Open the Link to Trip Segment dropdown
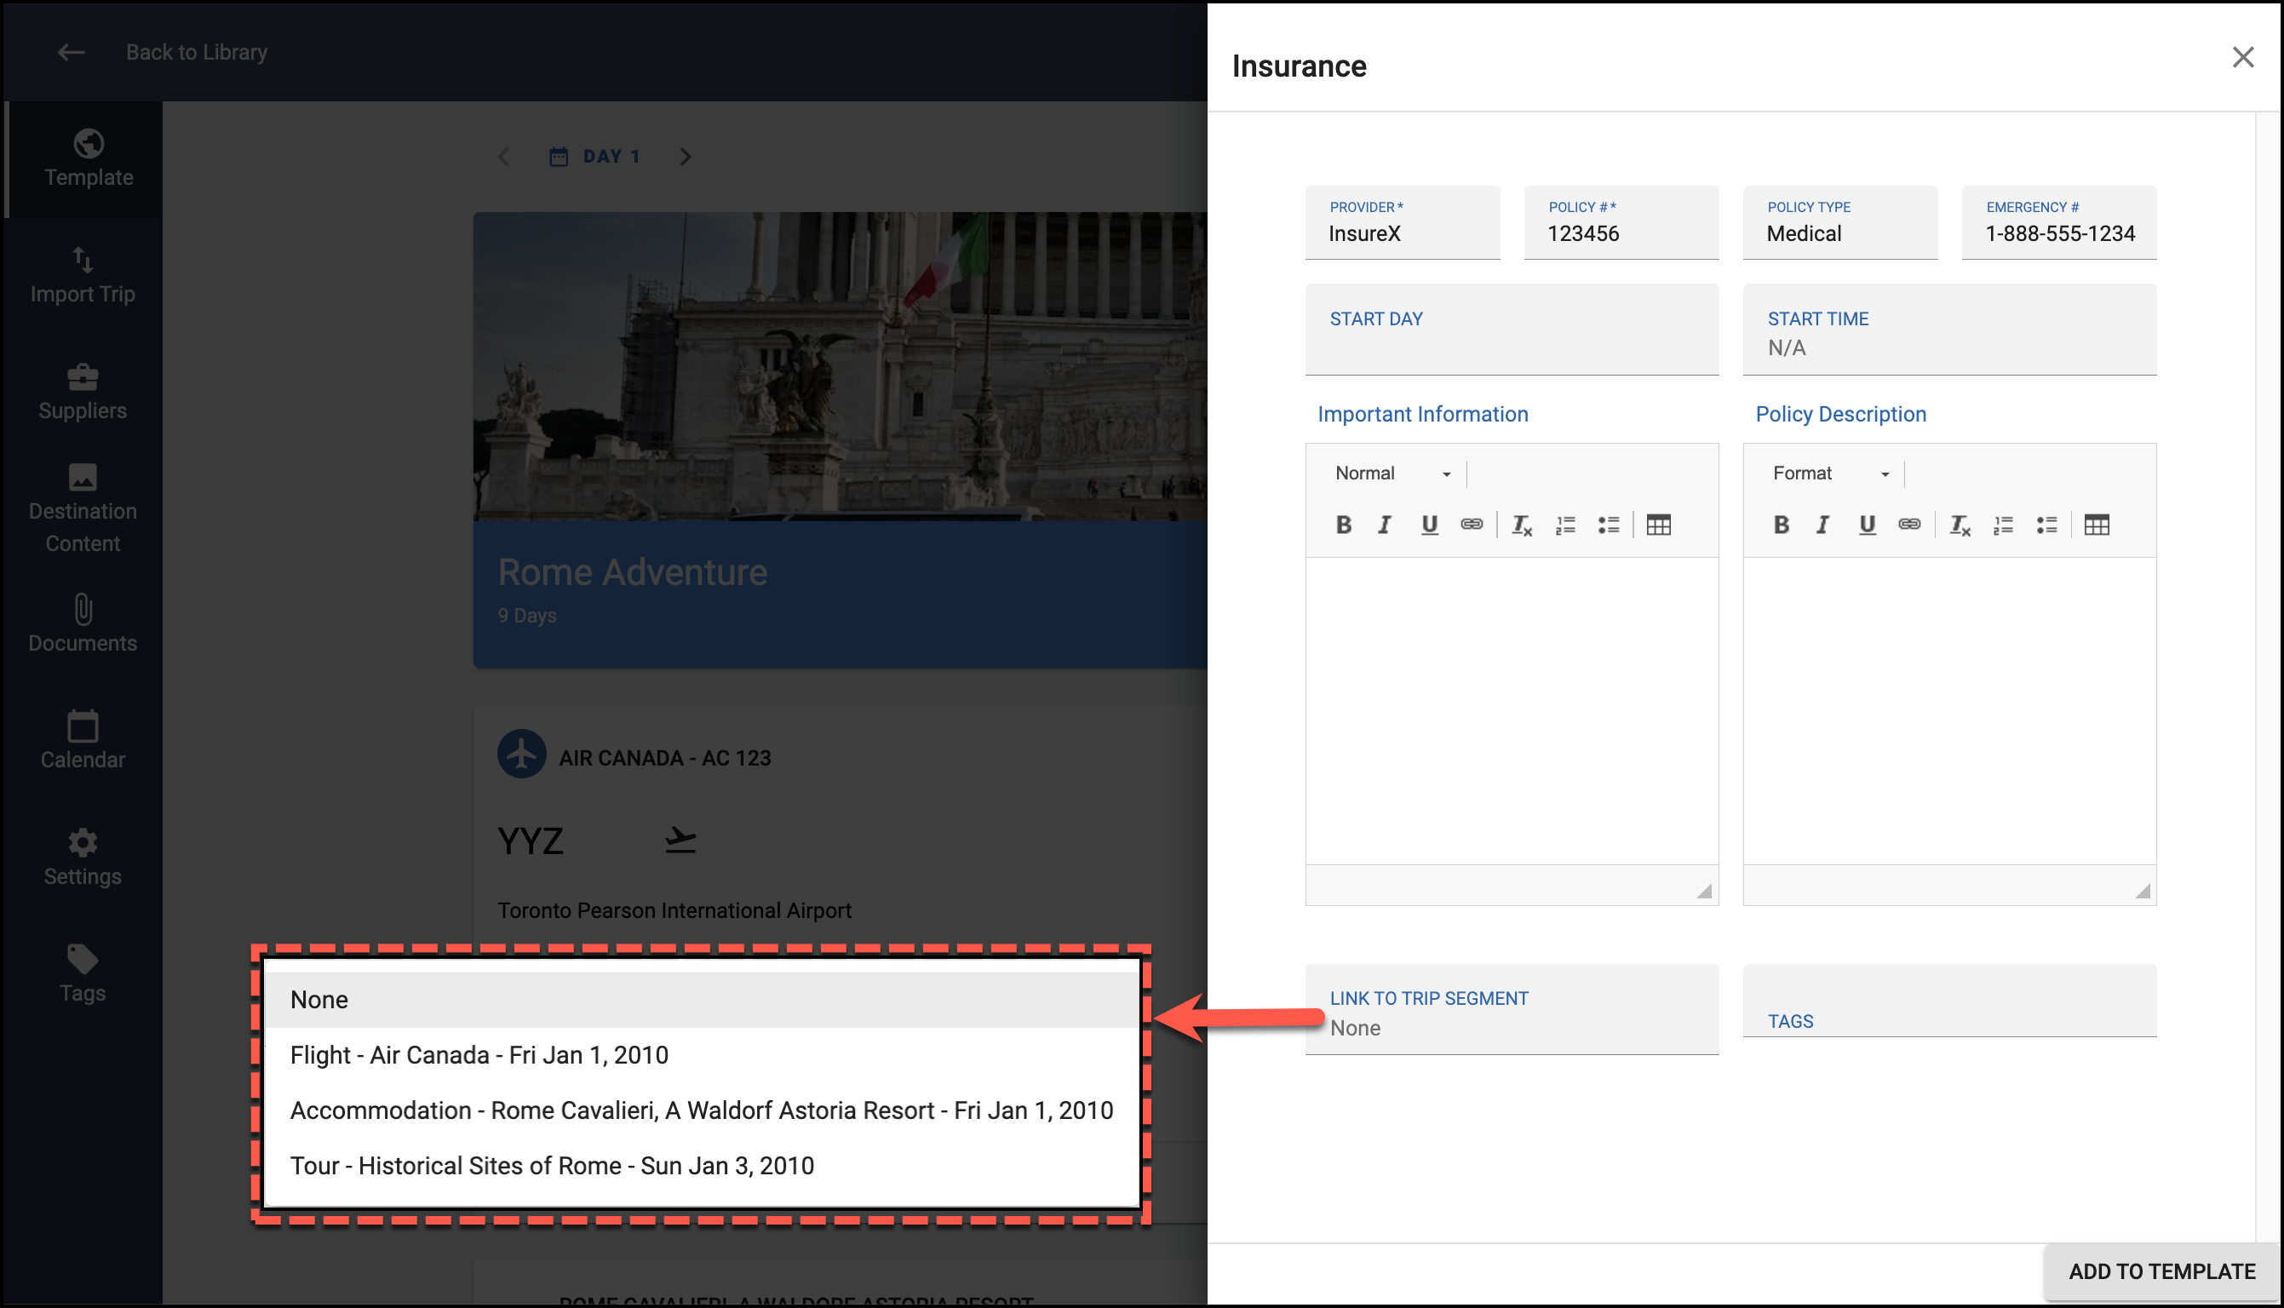This screenshot has height=1308, width=2284. tap(1512, 1010)
